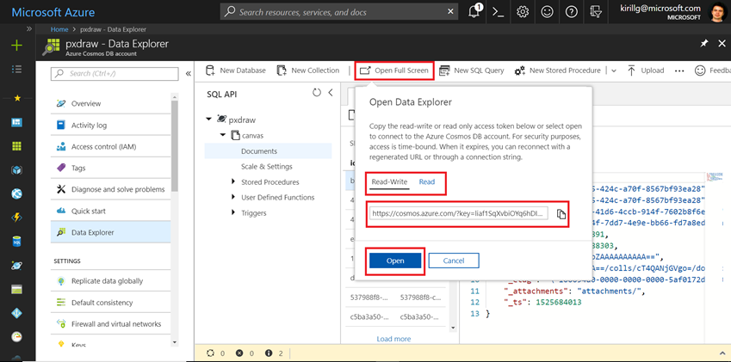Collapse the SQL API tree pane
The width and height of the screenshot is (731, 362).
pos(331,93)
